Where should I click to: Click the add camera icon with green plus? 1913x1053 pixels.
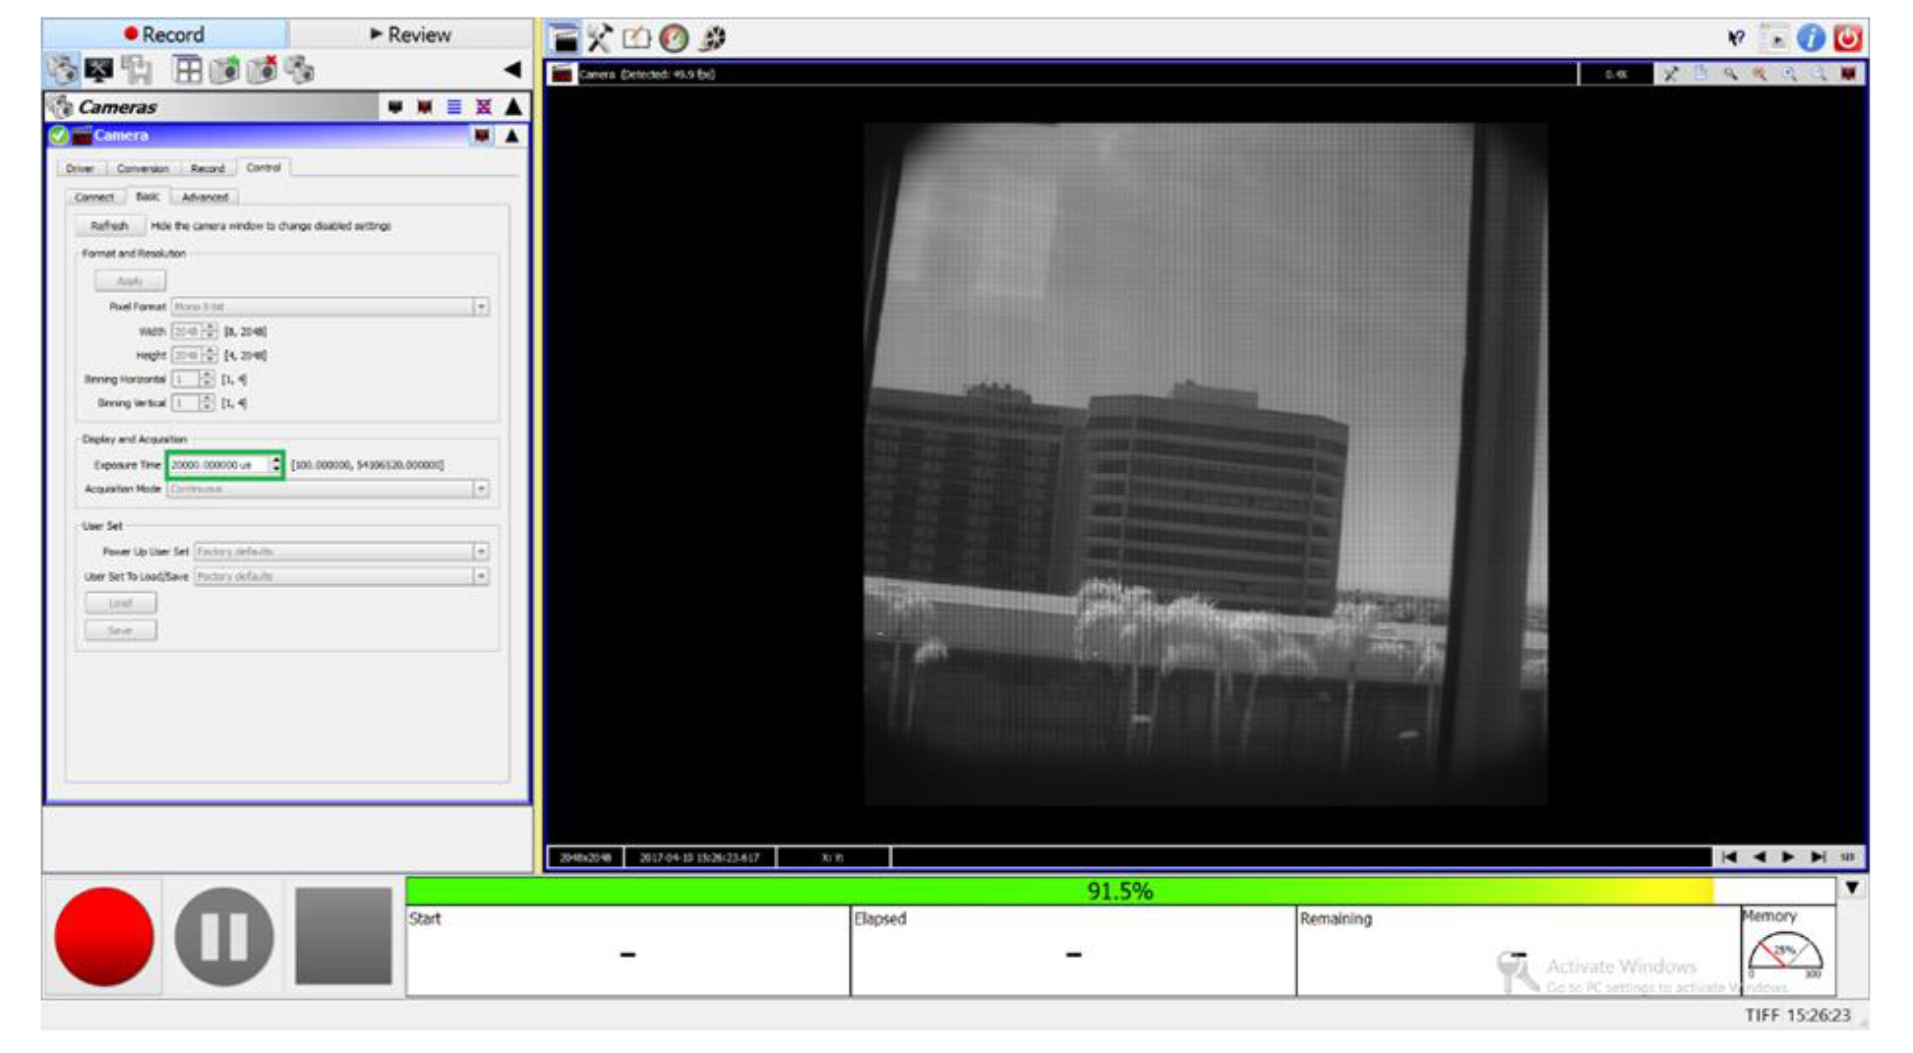[x=225, y=70]
